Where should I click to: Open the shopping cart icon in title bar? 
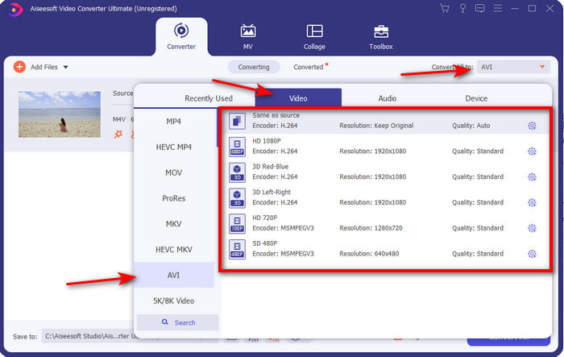coord(445,8)
